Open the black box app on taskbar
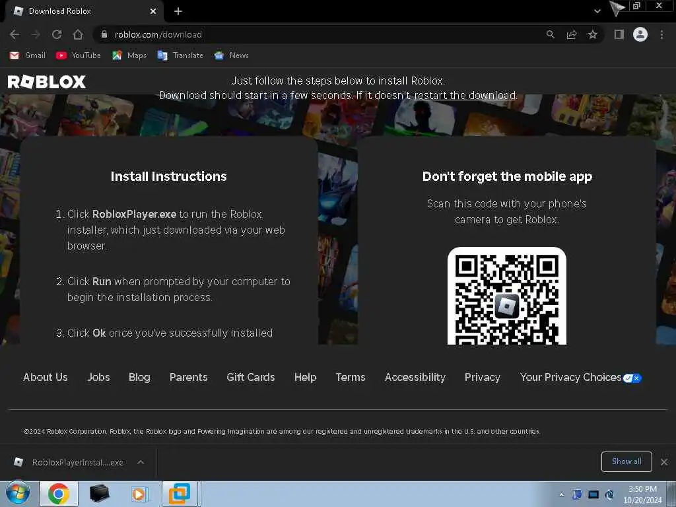This screenshot has width=676, height=507. (x=99, y=494)
